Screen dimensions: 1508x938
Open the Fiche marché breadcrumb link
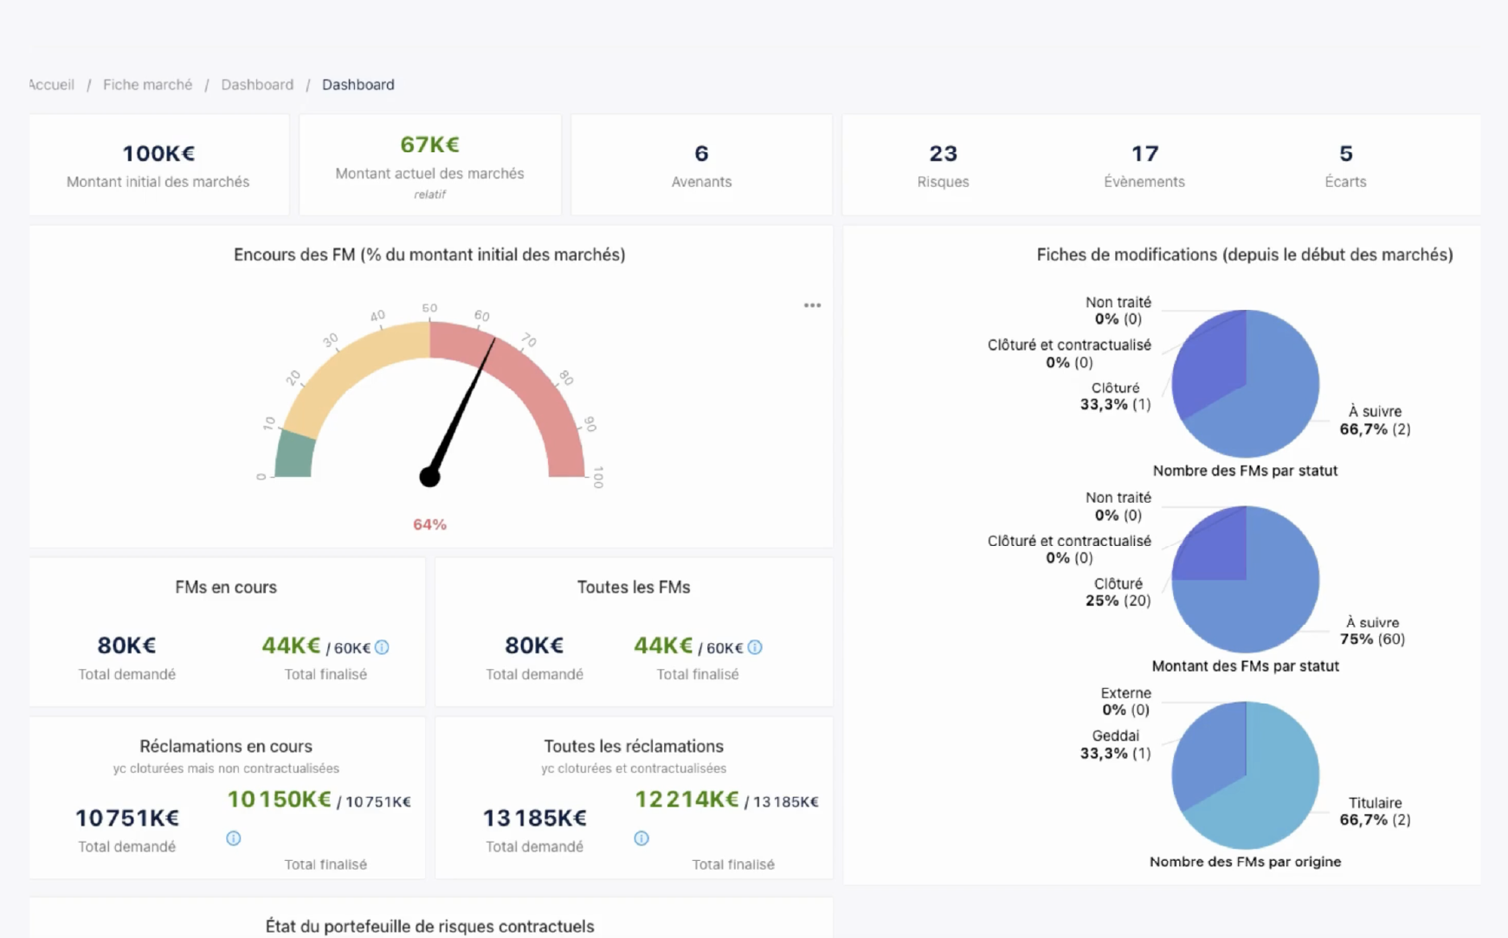(147, 85)
